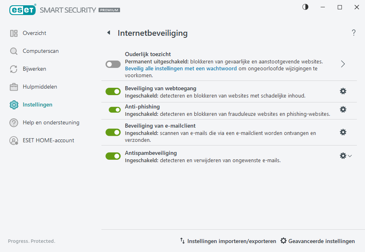
Task: Enable the Ouderlijk toezicht toggle
Action: [113, 64]
